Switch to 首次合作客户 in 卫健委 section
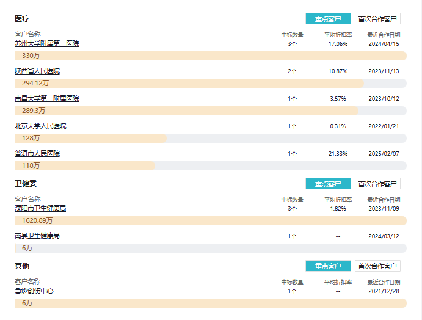The image size is (422, 320). (x=377, y=184)
